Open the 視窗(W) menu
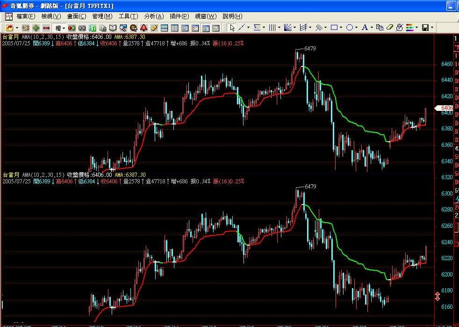459x327 pixels. (x=206, y=16)
